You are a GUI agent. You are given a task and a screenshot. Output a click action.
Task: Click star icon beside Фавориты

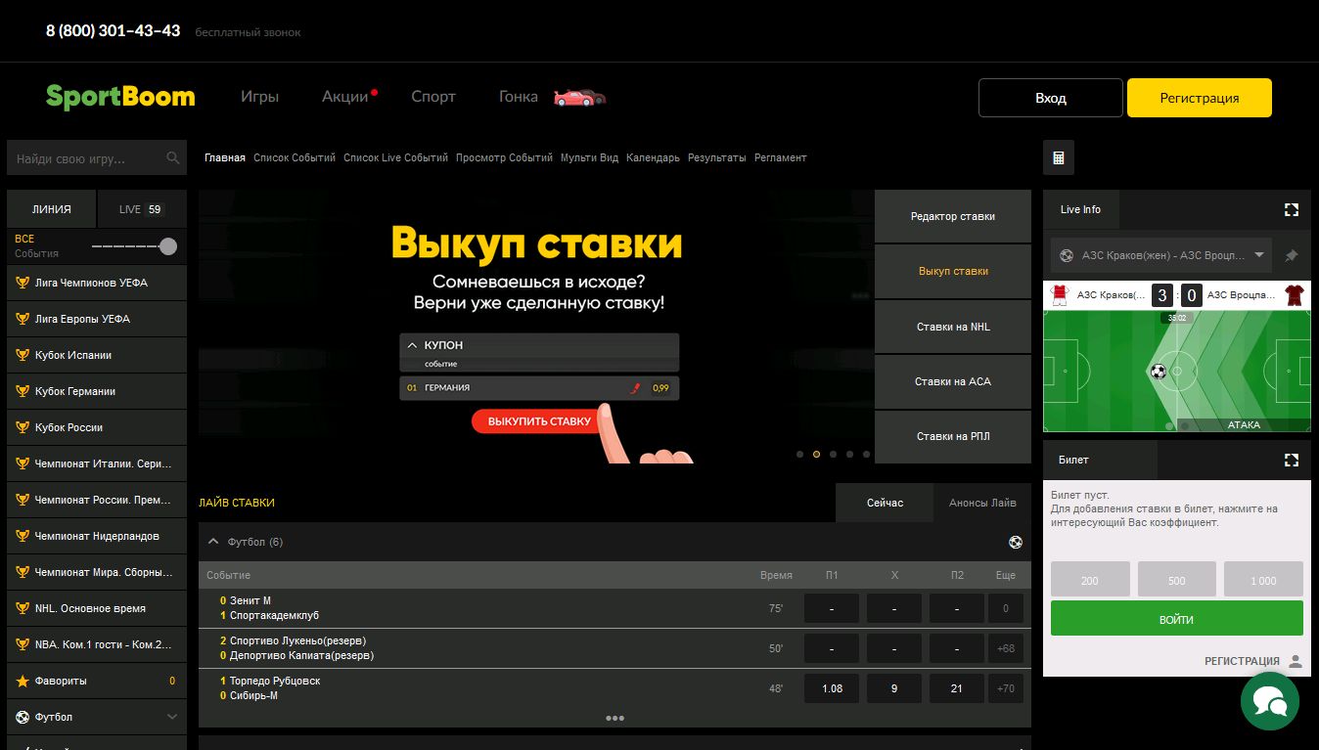(x=22, y=681)
